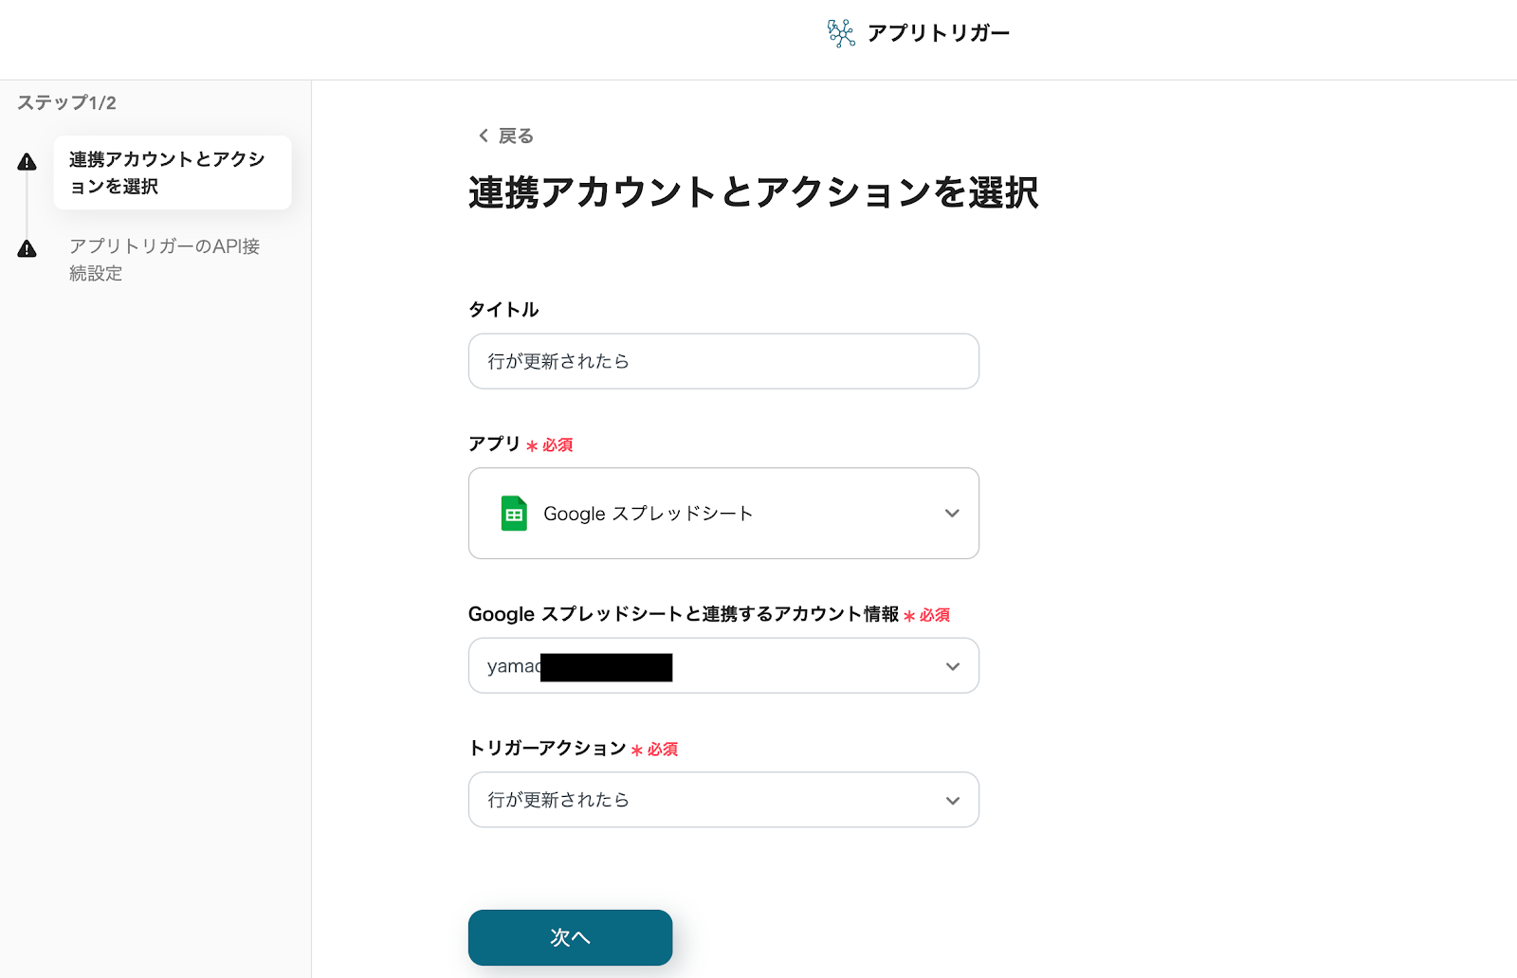Select the Google スプレッドシート app field
Viewport: 1517px width, 978px height.
[702, 514]
